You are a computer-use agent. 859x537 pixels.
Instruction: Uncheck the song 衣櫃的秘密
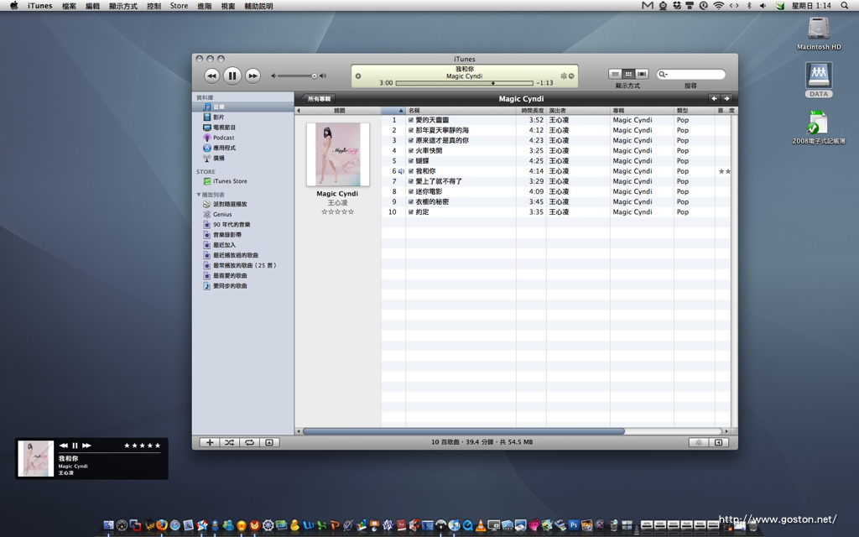(411, 201)
